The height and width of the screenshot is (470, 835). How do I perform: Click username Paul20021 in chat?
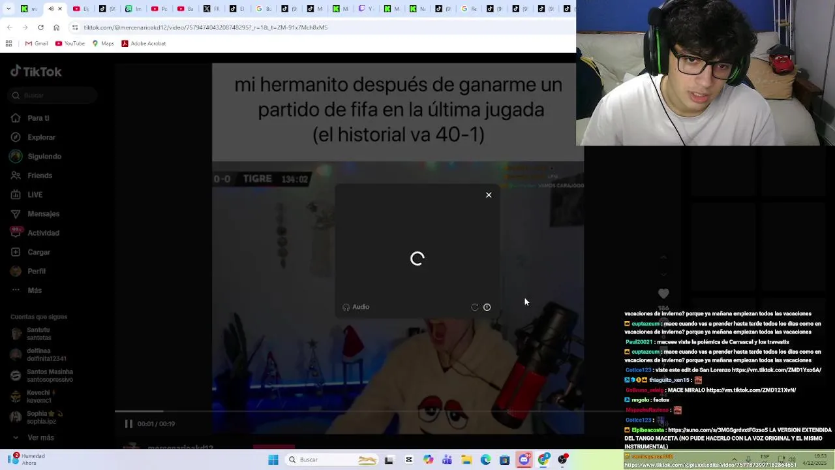click(x=638, y=342)
